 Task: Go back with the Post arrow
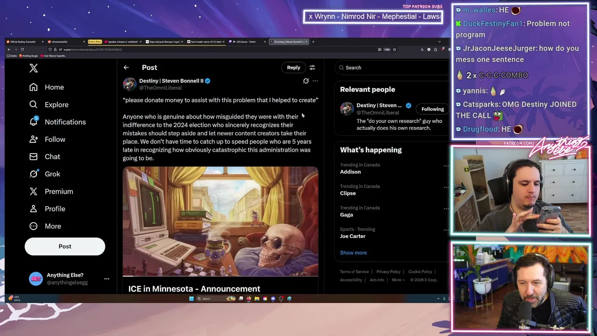tap(126, 68)
